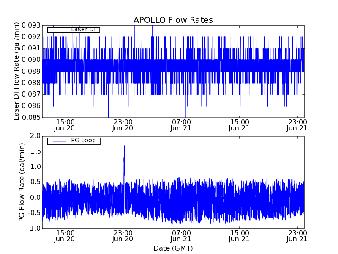Click "23:00 Jun 20" under the Laser DI plot

click(123, 125)
